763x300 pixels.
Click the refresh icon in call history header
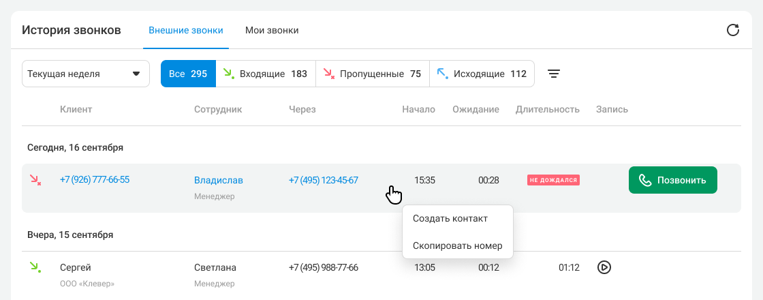click(x=733, y=30)
